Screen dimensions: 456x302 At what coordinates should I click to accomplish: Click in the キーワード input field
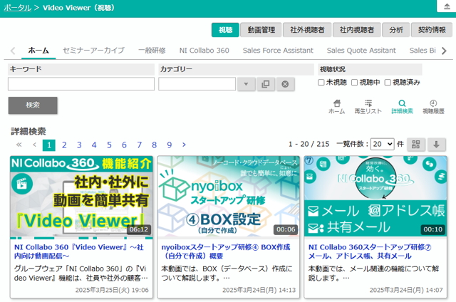tap(81, 84)
